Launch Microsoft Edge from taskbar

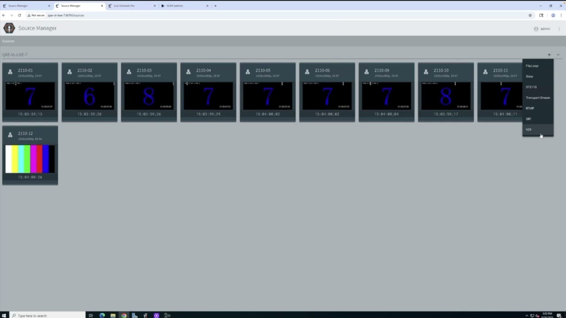coord(102,315)
